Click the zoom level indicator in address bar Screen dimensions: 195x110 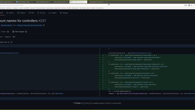pos(186,5)
